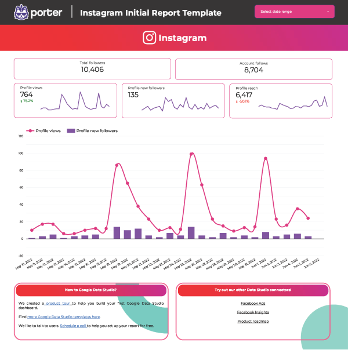
Task: Click the May 10, 2022 axis label
Action: [x=24, y=264]
